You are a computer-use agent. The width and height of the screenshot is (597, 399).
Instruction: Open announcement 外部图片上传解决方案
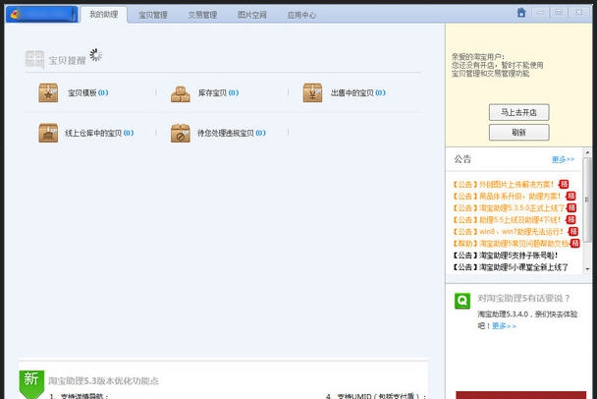[x=503, y=185]
